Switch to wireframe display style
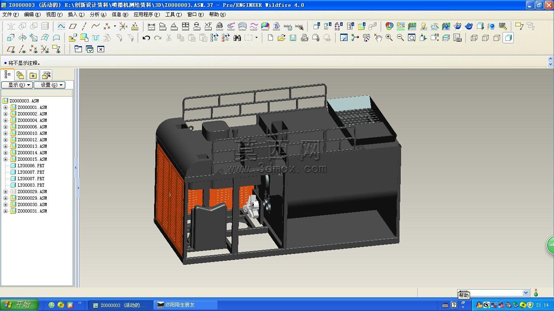 click(474, 38)
